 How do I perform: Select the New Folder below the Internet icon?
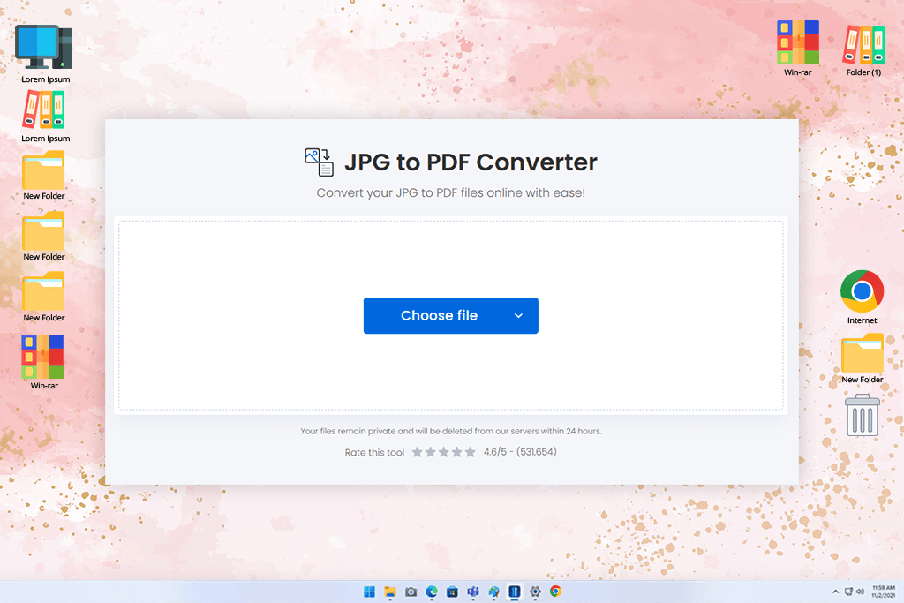[862, 358]
